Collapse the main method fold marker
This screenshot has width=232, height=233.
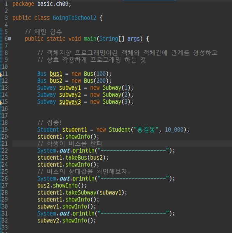(9, 39)
